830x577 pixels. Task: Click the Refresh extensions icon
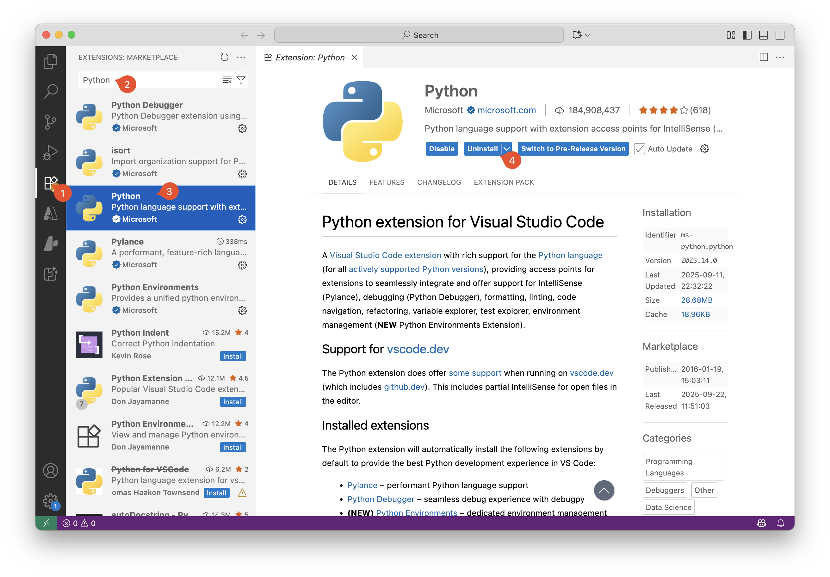click(224, 58)
